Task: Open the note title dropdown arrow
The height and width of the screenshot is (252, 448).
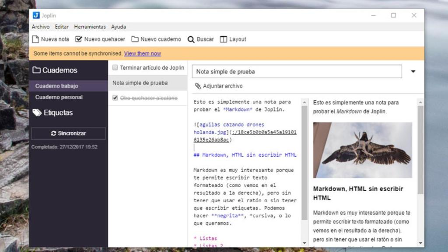Action: point(413,71)
